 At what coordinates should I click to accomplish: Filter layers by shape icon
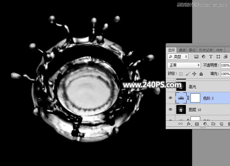[x=218, y=57]
